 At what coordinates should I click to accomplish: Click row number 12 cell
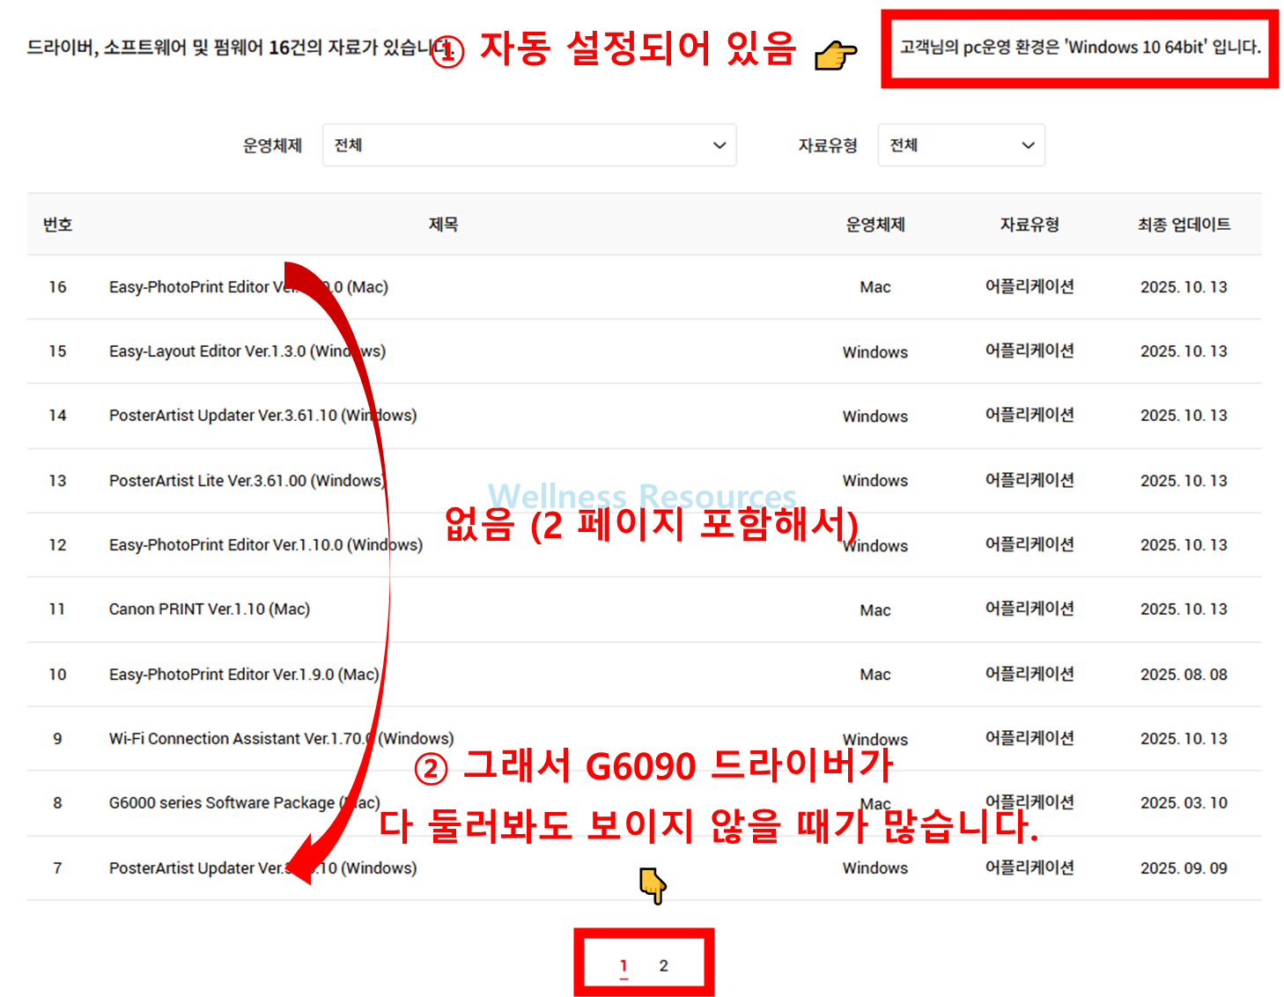tap(57, 544)
